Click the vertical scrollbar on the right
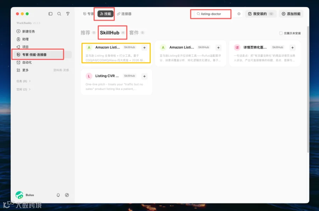The image size is (319, 211). 308,89
